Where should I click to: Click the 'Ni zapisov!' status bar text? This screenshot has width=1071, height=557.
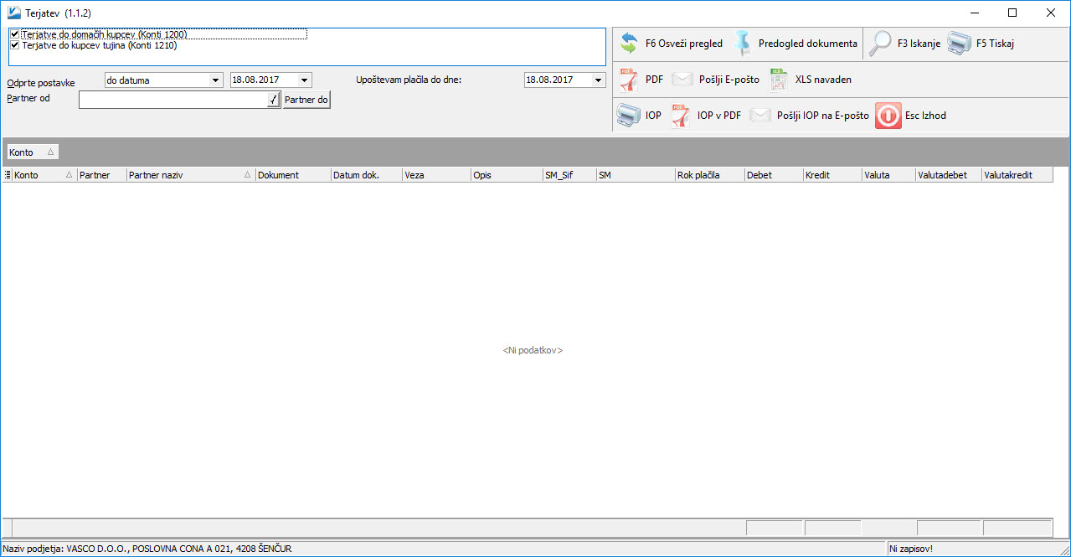(911, 549)
